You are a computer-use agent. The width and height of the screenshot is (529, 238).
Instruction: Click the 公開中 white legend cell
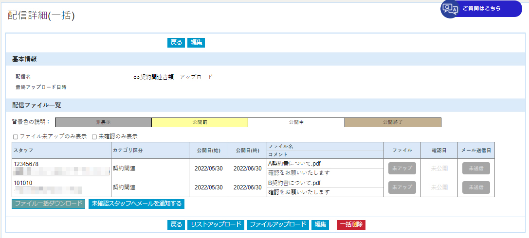coord(296,122)
